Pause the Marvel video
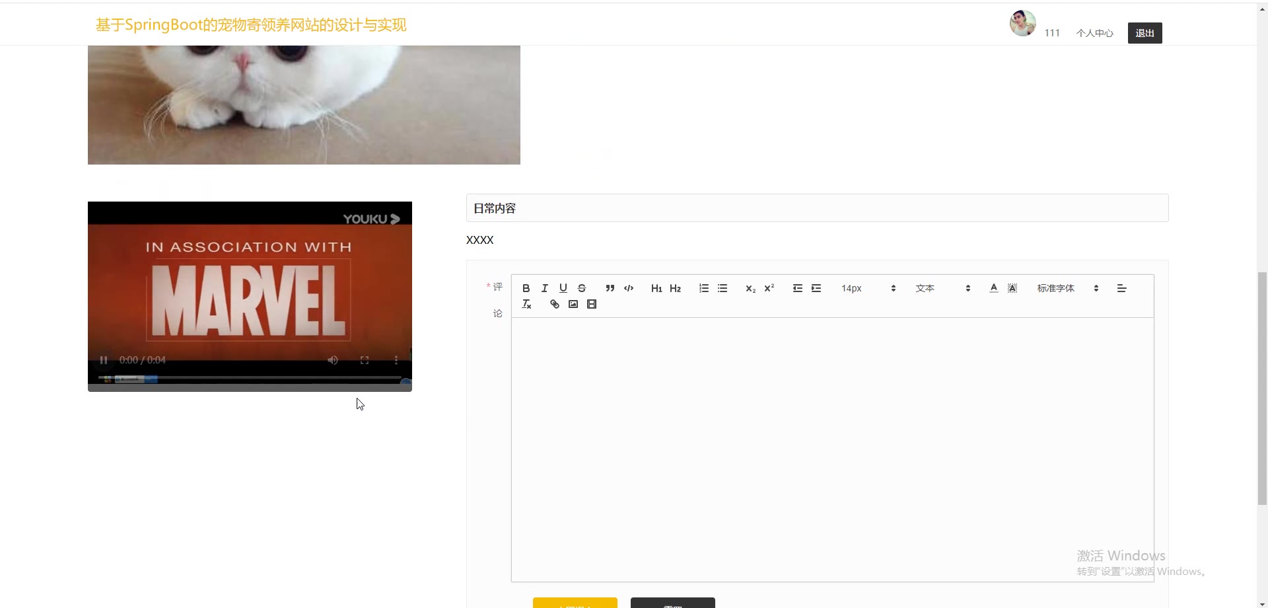Image resolution: width=1268 pixels, height=608 pixels. point(104,360)
